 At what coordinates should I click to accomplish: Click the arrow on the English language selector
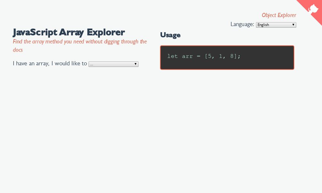click(293, 25)
